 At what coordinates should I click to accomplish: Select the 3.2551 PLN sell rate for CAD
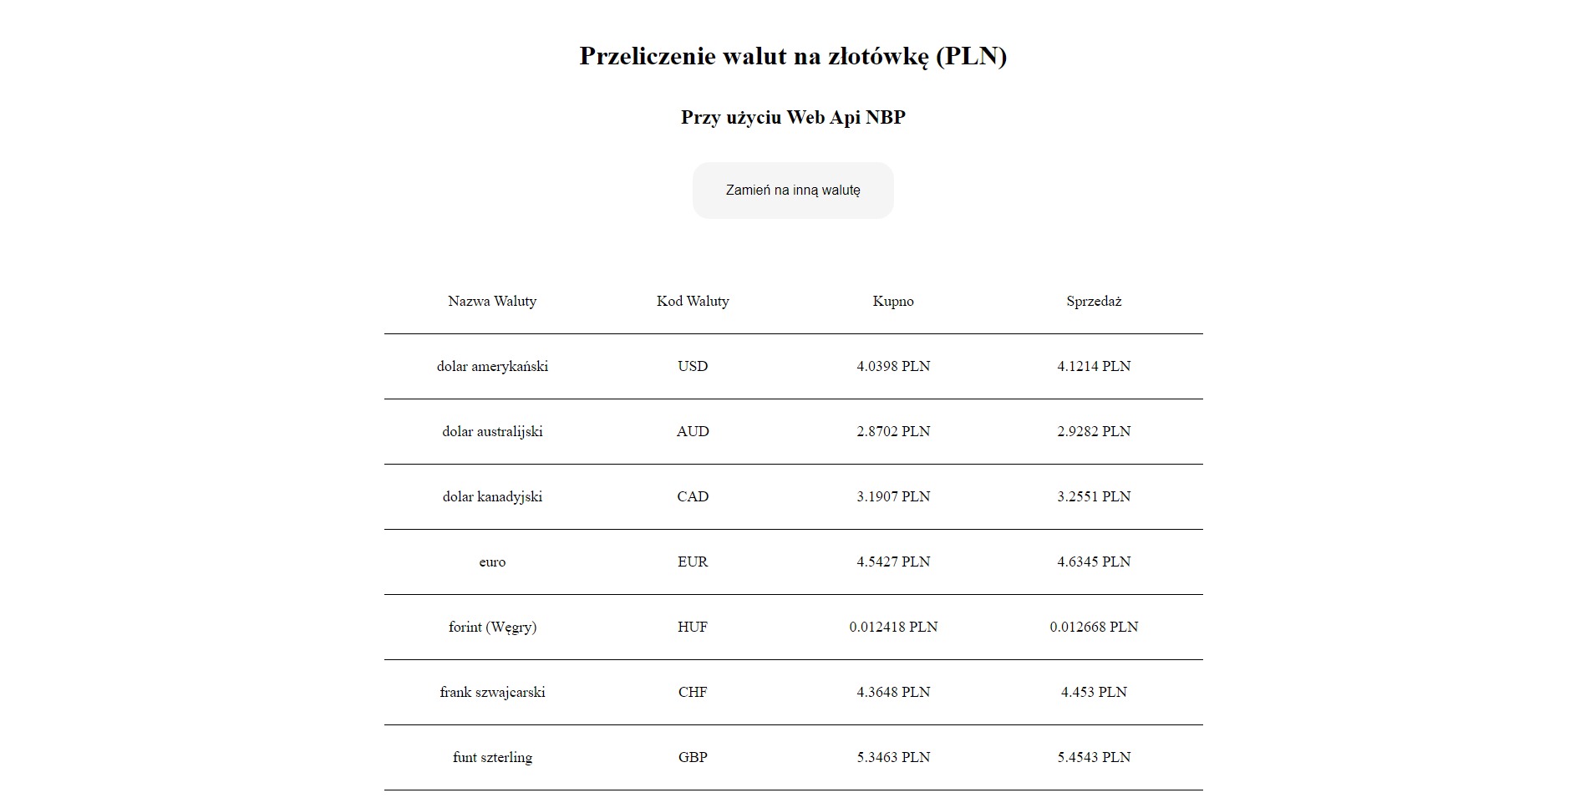[1093, 496]
